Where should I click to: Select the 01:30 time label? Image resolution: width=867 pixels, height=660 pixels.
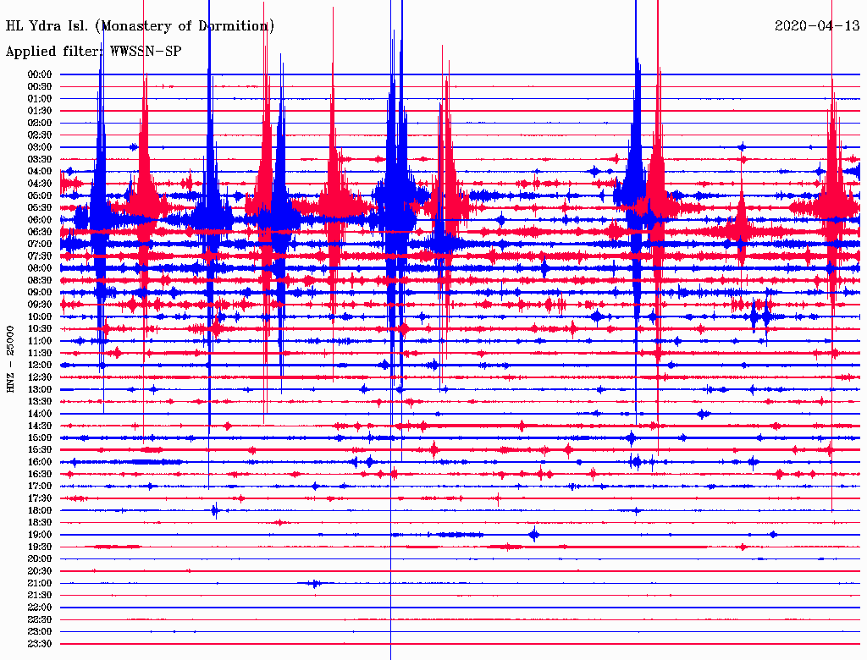coord(40,111)
